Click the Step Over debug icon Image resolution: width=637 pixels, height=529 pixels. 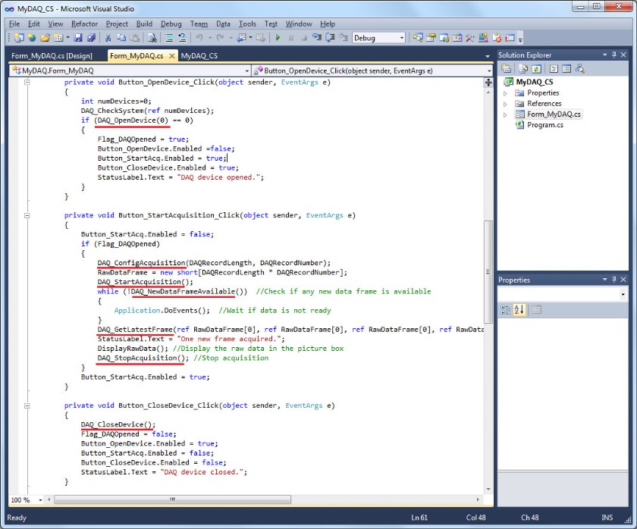[331, 38]
